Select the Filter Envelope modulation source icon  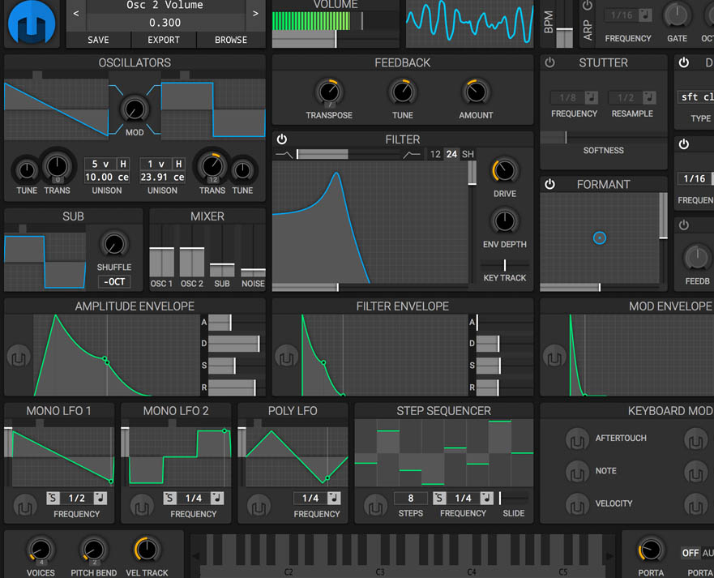click(x=285, y=357)
